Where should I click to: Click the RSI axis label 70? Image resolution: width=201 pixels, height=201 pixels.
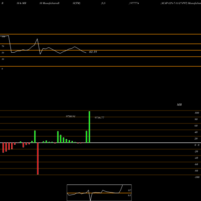point(3,46)
